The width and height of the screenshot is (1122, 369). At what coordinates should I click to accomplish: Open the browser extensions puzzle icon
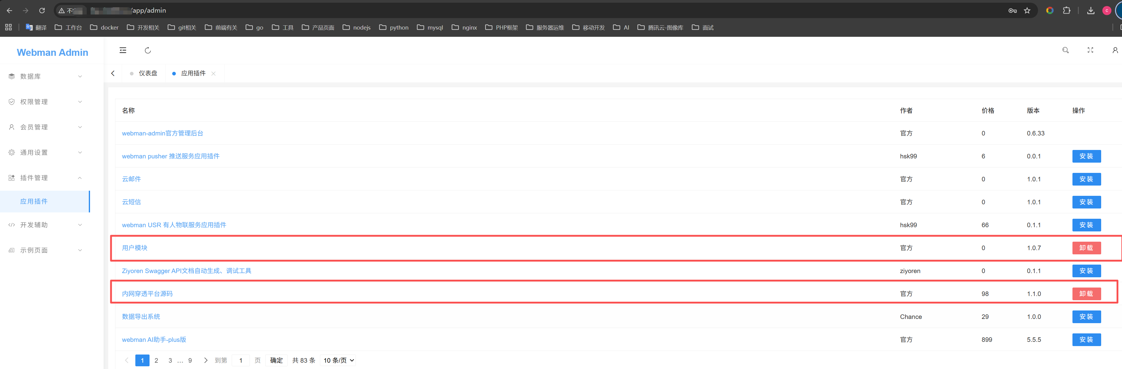(x=1066, y=11)
